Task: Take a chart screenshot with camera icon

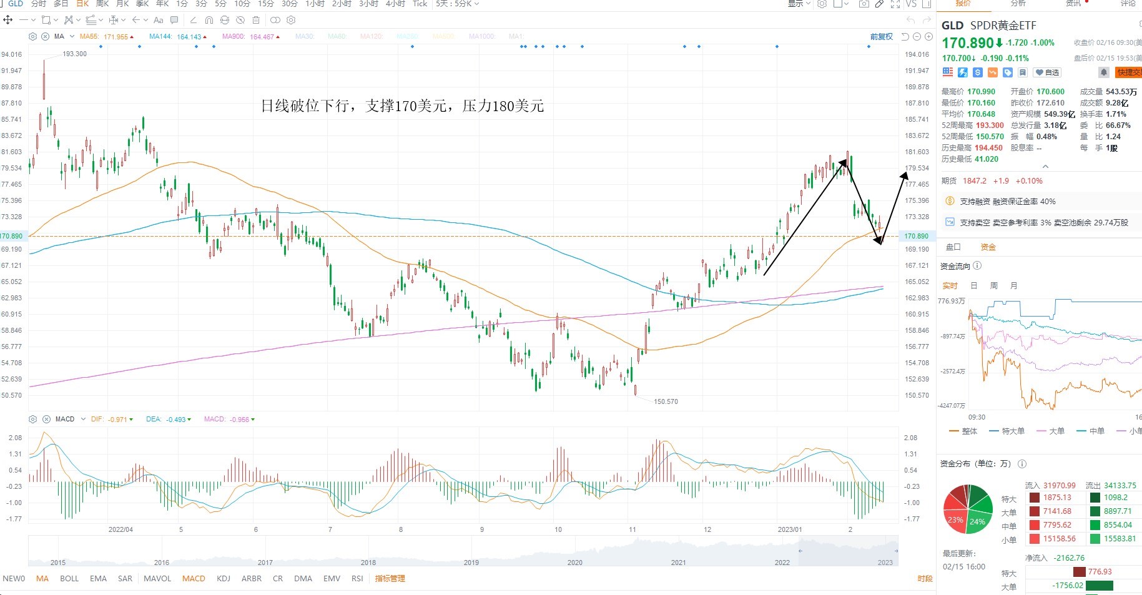Action: 864,4
